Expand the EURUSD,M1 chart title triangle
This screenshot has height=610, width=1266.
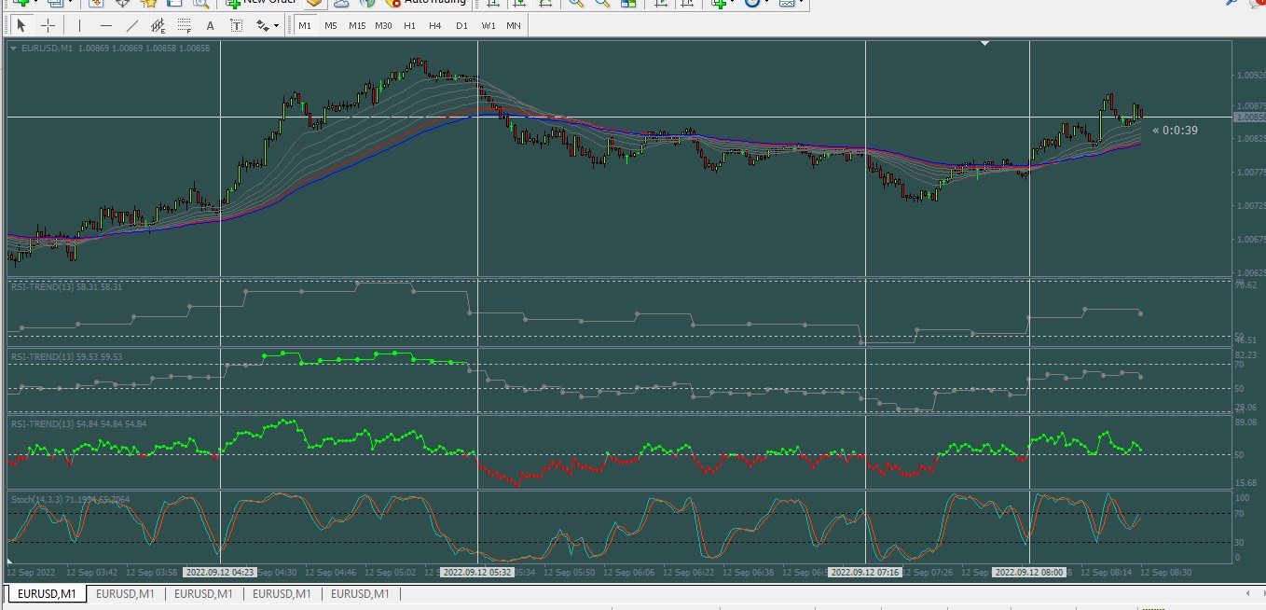pyautogui.click(x=13, y=49)
